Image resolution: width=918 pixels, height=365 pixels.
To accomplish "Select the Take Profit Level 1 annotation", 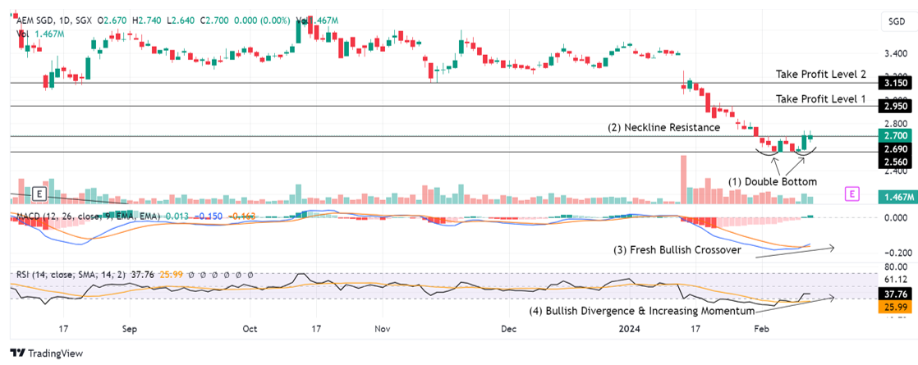I will (x=821, y=99).
